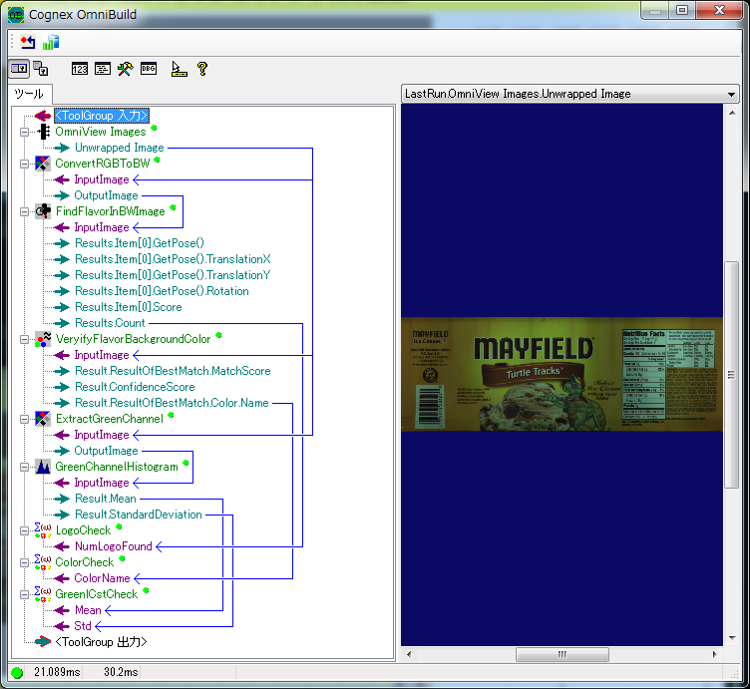The height and width of the screenshot is (689, 750).
Task: Select the NumLogoFound input
Action: pyautogui.click(x=114, y=546)
